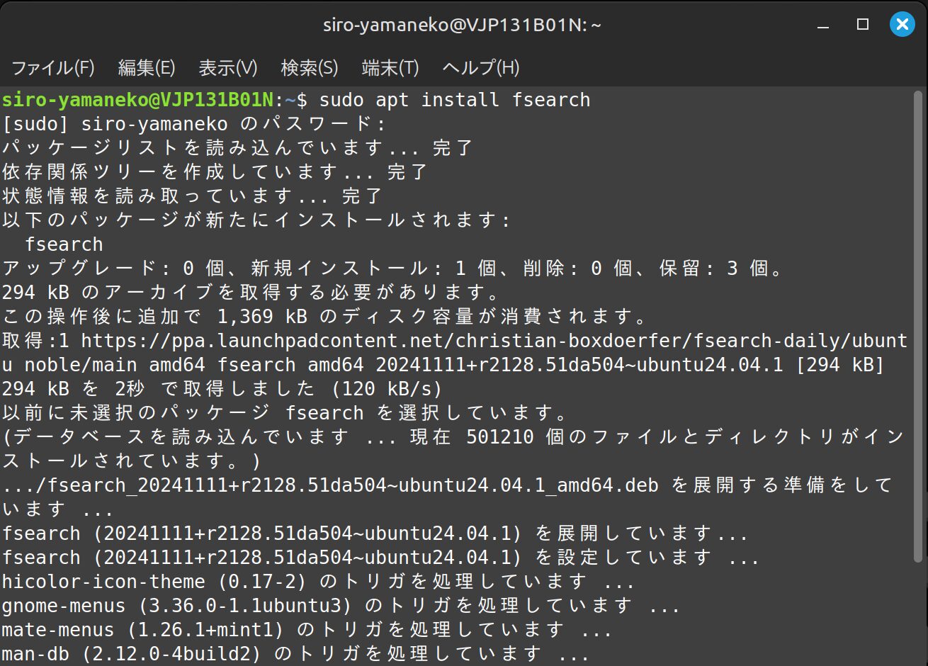Minimize the terminal window
Viewport: 928px width, 666px height.
823,26
